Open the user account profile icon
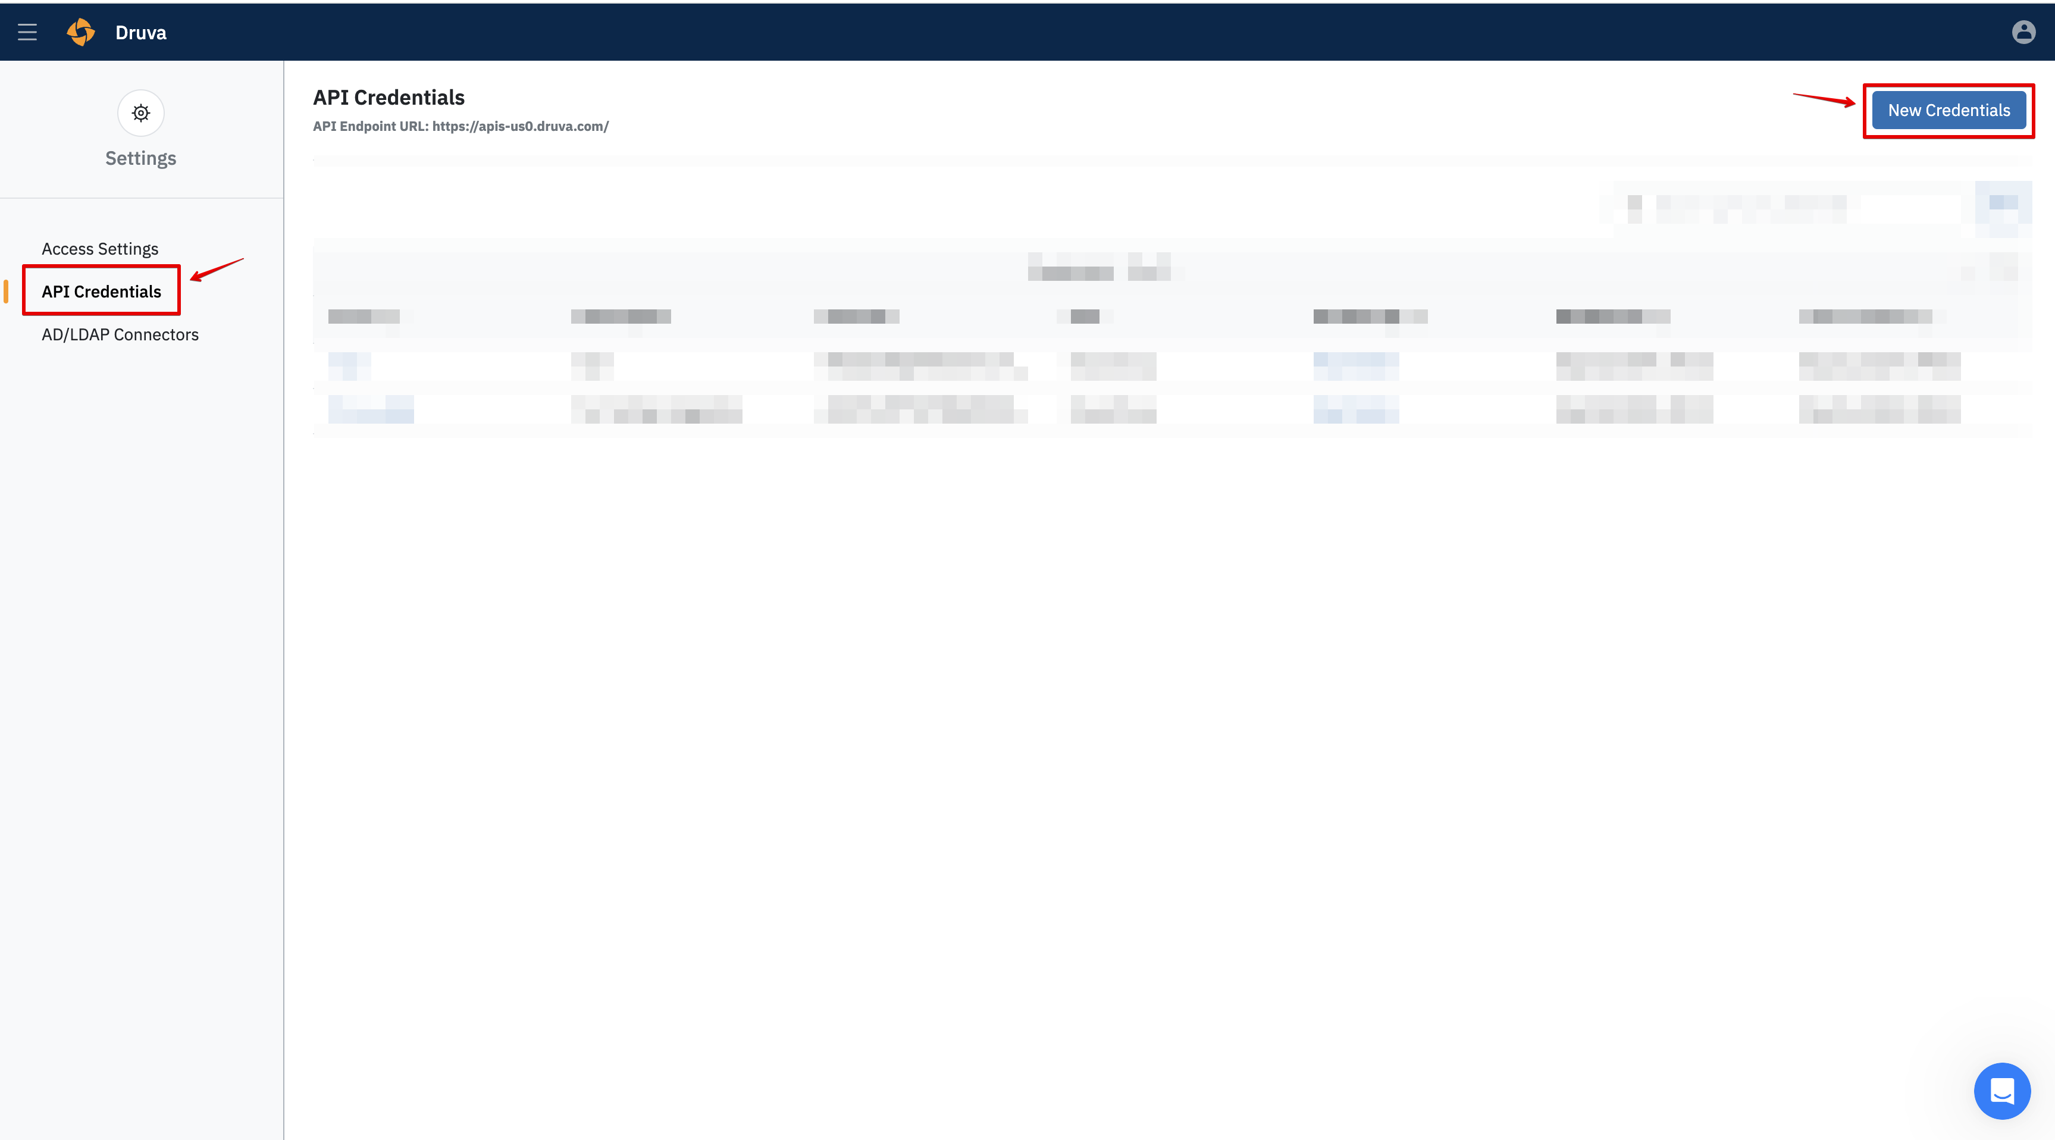This screenshot has width=2055, height=1140. [x=2023, y=32]
